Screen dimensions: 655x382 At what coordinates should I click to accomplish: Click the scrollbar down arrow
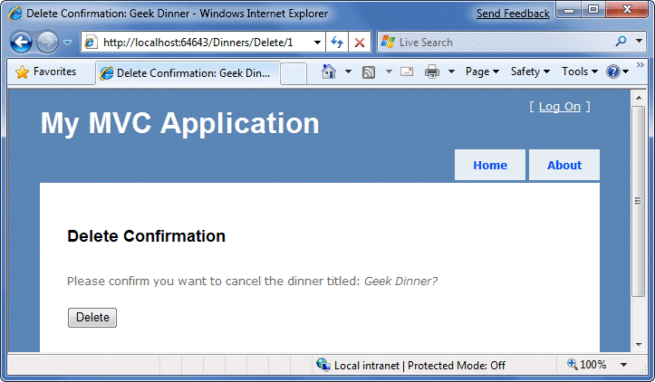[639, 345]
